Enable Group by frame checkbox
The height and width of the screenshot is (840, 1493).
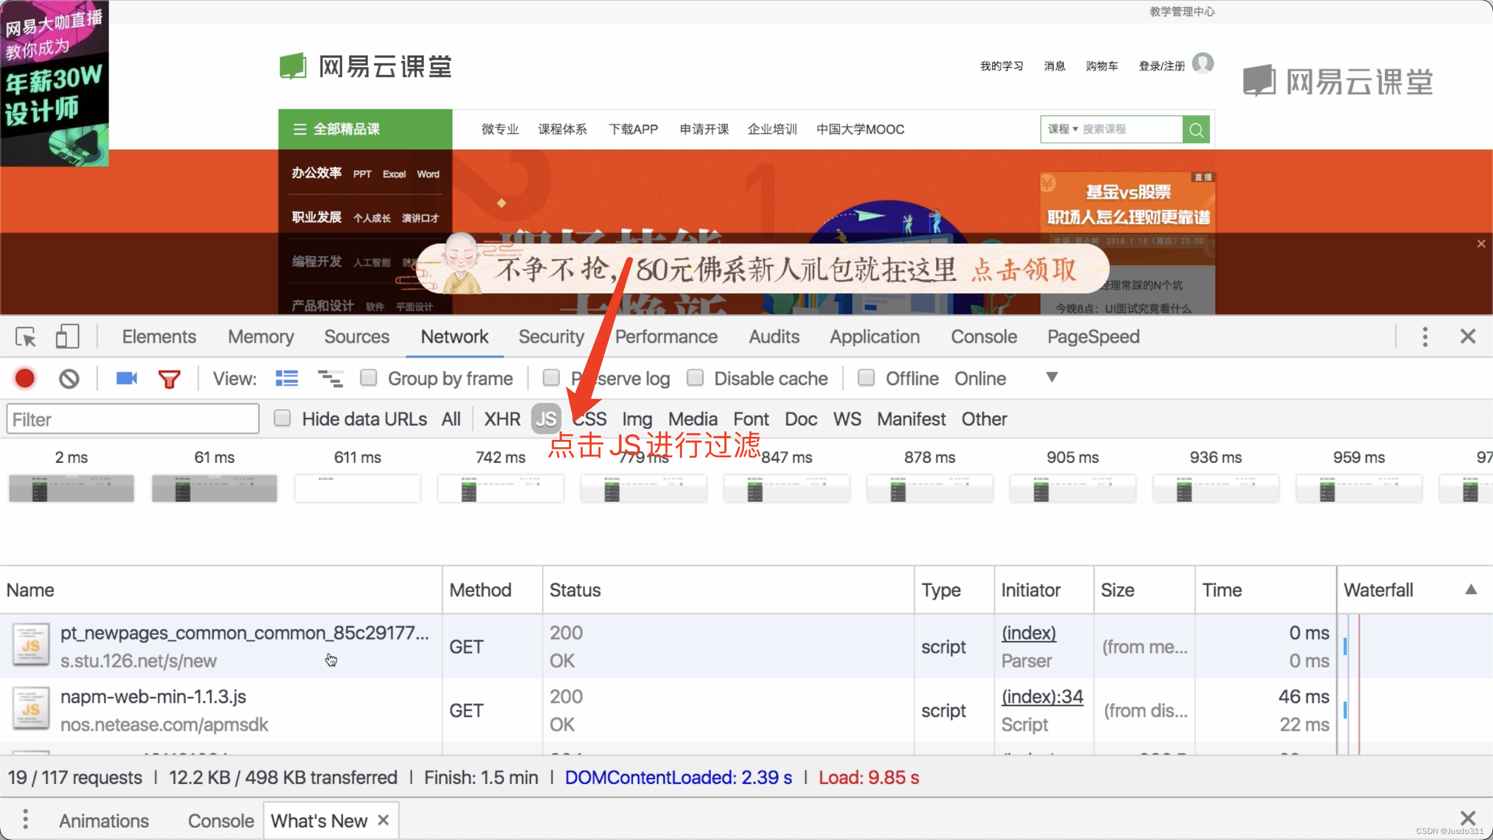click(x=368, y=378)
